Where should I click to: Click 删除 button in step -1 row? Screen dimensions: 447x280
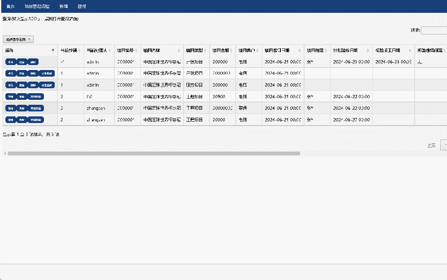point(33,62)
